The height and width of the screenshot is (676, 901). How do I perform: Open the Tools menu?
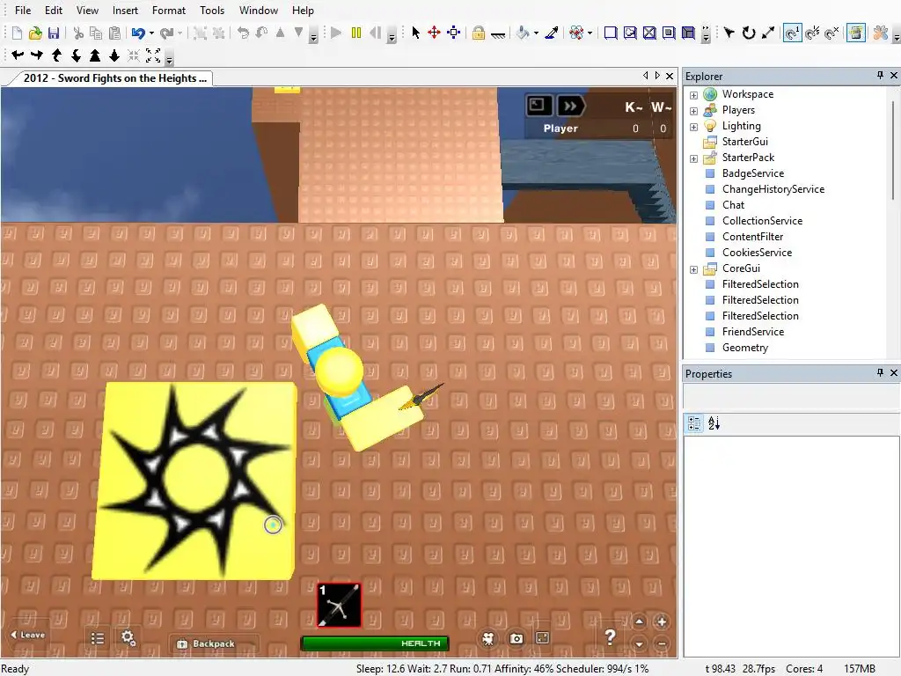click(x=212, y=11)
